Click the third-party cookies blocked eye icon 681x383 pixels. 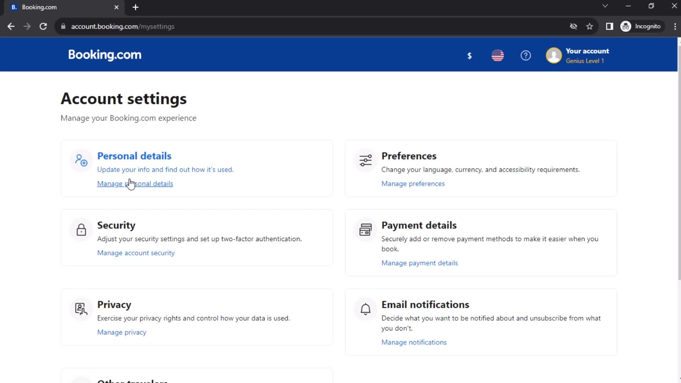pyautogui.click(x=573, y=26)
